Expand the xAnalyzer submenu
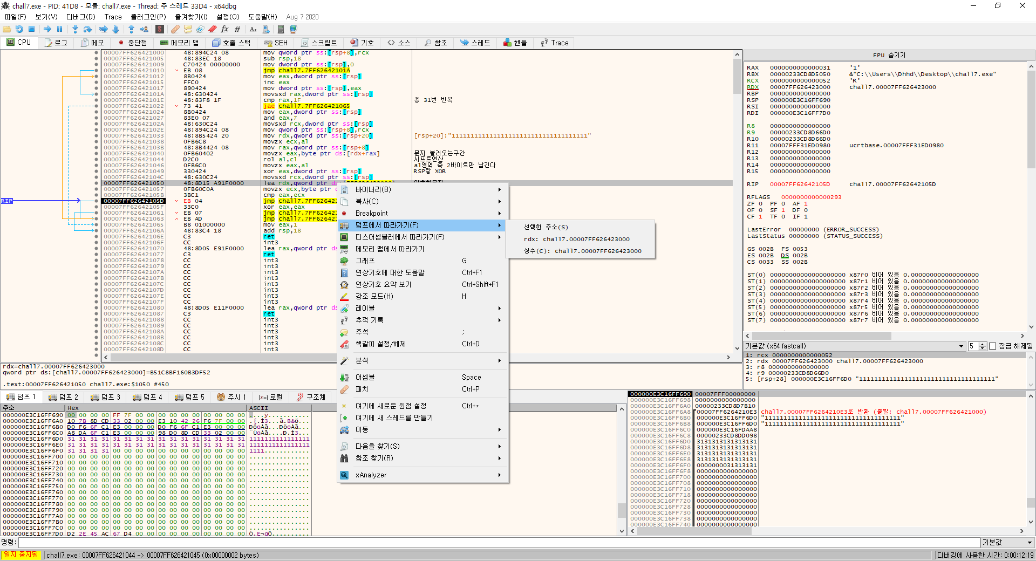 click(x=423, y=475)
